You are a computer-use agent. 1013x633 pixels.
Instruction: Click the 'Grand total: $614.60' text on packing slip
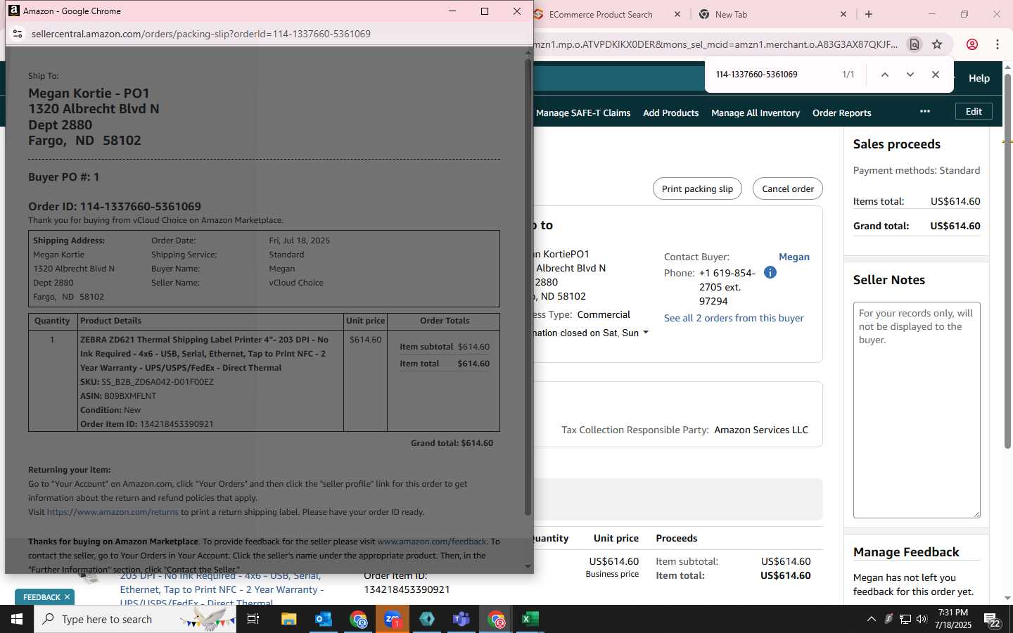452,443
